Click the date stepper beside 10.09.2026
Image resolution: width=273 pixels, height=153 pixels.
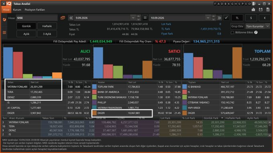tap(214, 18)
